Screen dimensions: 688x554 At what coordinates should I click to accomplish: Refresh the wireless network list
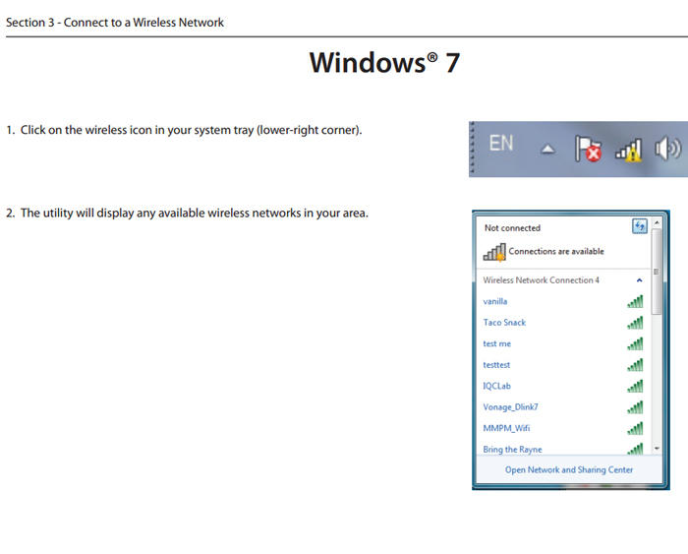coord(639,226)
